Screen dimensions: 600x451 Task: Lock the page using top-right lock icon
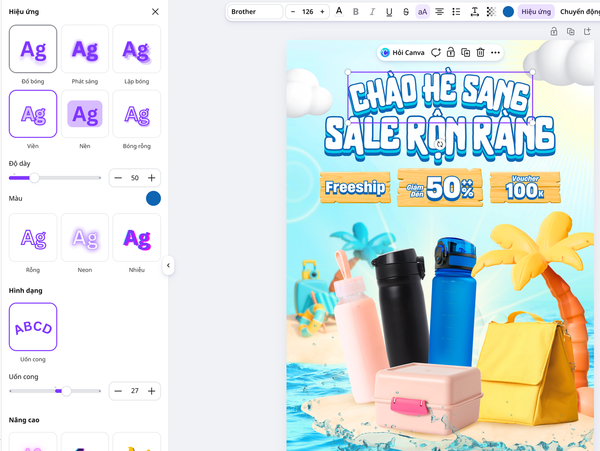tap(554, 31)
